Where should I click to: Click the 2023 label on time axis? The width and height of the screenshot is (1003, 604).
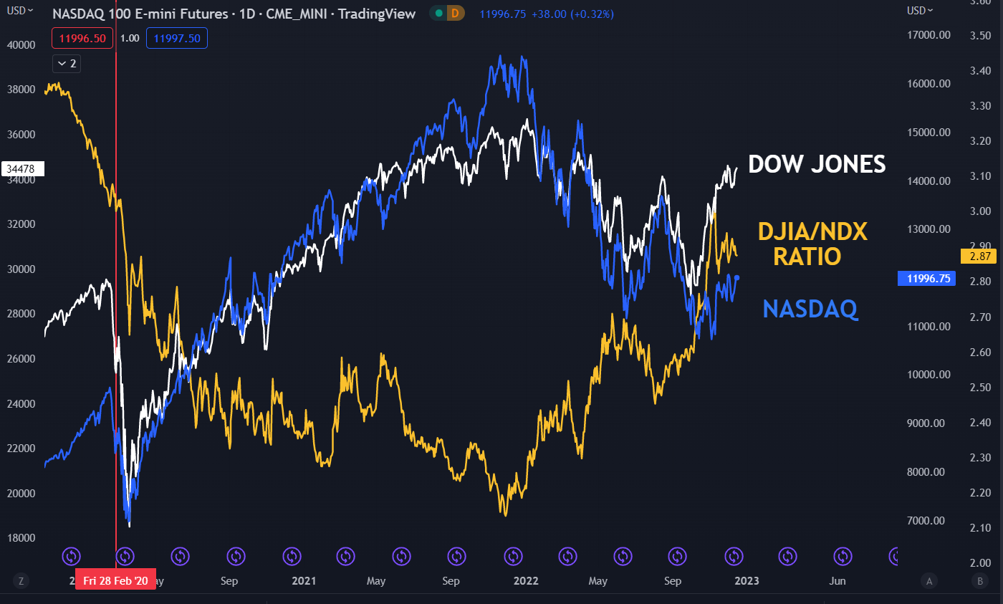[x=746, y=581]
